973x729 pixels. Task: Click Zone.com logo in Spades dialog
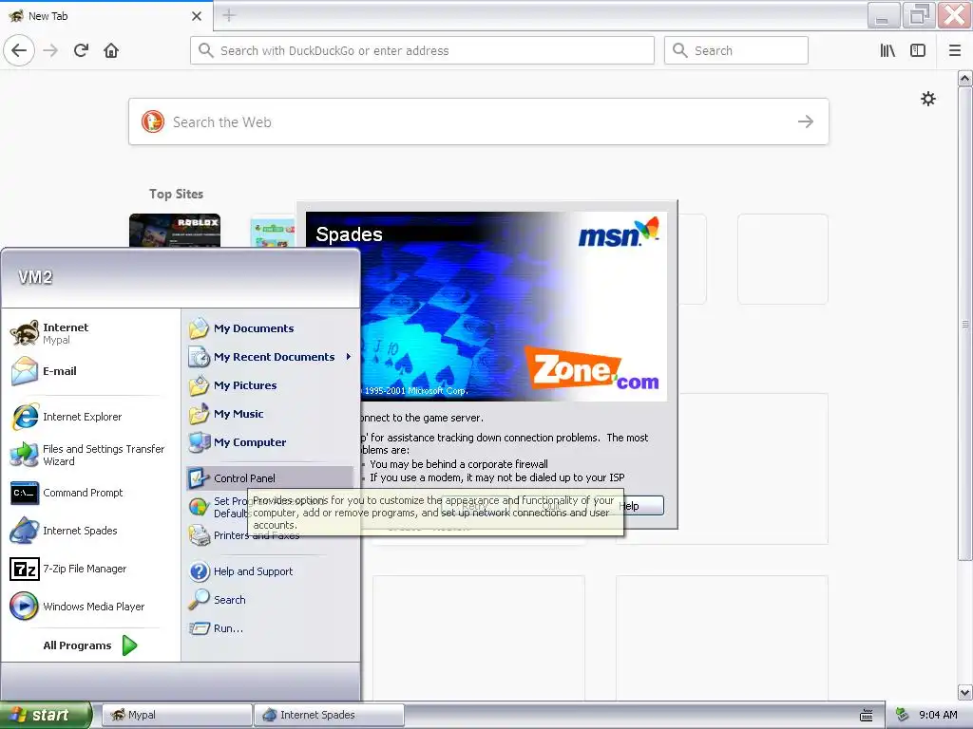(x=592, y=370)
